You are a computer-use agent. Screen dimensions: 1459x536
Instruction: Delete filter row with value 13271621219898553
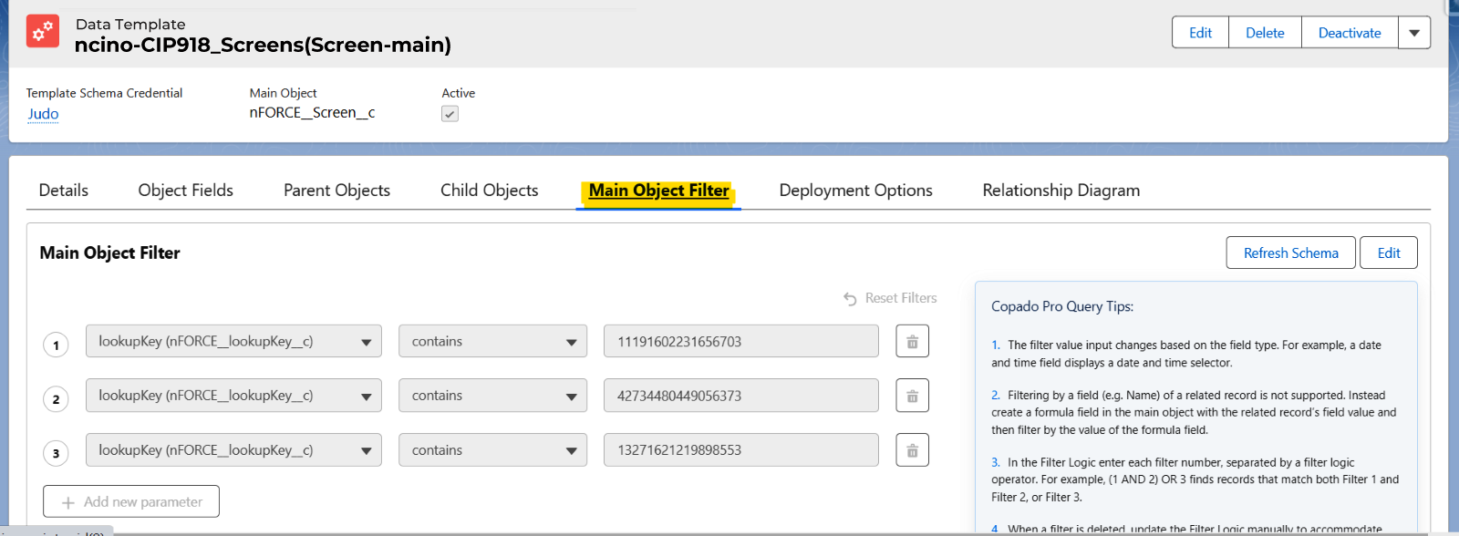[x=912, y=450]
